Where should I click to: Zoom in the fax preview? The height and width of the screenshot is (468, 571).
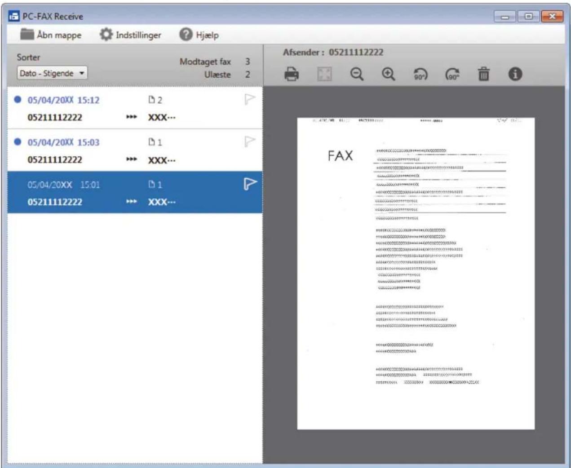[388, 74]
